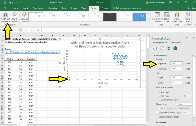This screenshot has width=196, height=126.
Task: Open the Format tab under Chart Tools
Action: pyautogui.click(x=105, y=8)
